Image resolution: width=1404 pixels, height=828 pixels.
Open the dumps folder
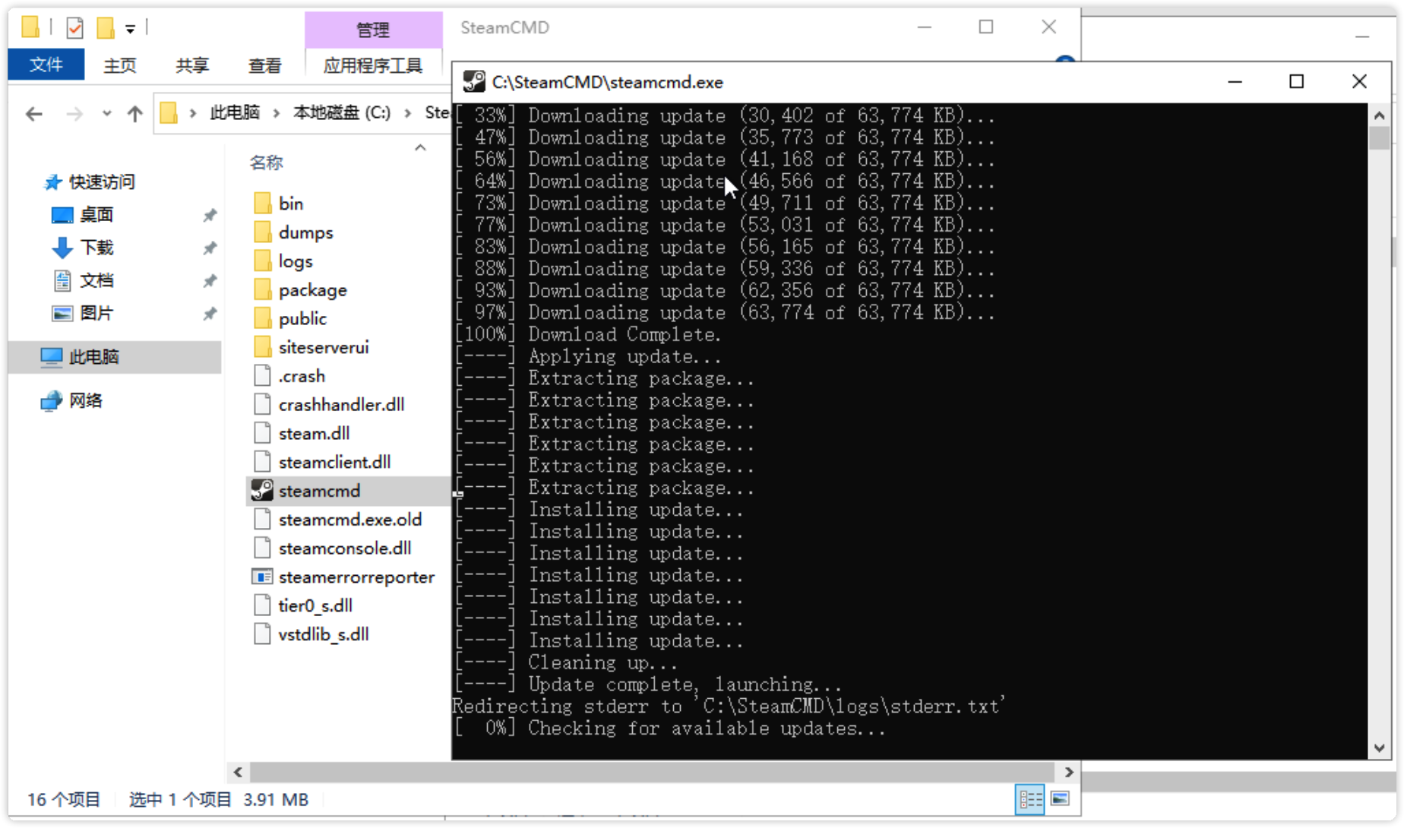[x=305, y=232]
